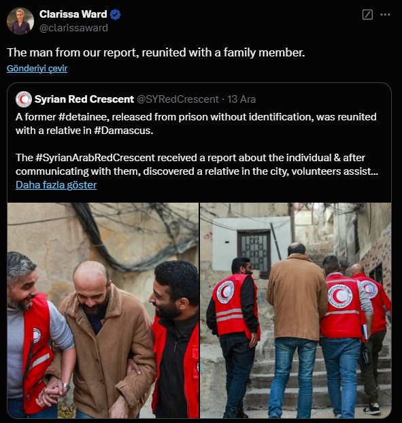Click the #detainee hashtag
Image resolution: width=402 pixels, height=423 pixels.
pyautogui.click(x=84, y=117)
